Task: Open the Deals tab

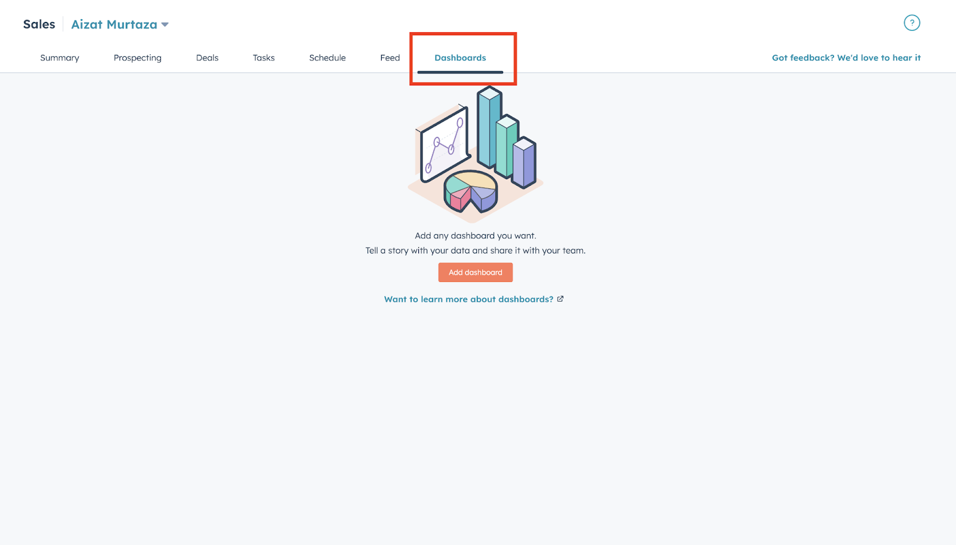Action: pyautogui.click(x=207, y=58)
